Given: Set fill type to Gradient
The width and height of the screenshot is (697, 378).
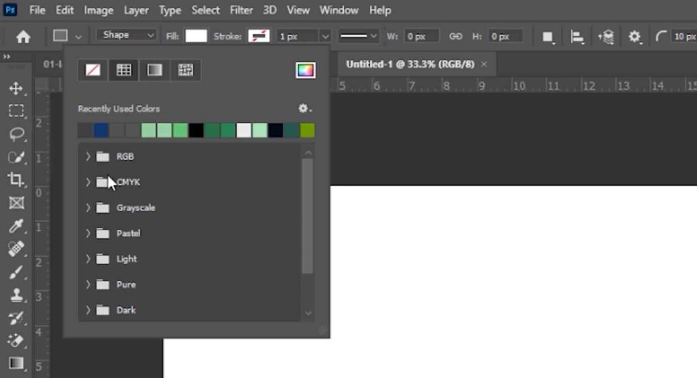Looking at the screenshot, I should tap(155, 70).
